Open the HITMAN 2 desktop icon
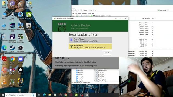Image resolution: width=173 pixels, height=97 pixels. [x=12, y=71]
